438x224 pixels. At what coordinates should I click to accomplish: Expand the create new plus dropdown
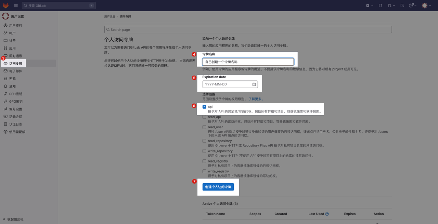click(x=369, y=5)
